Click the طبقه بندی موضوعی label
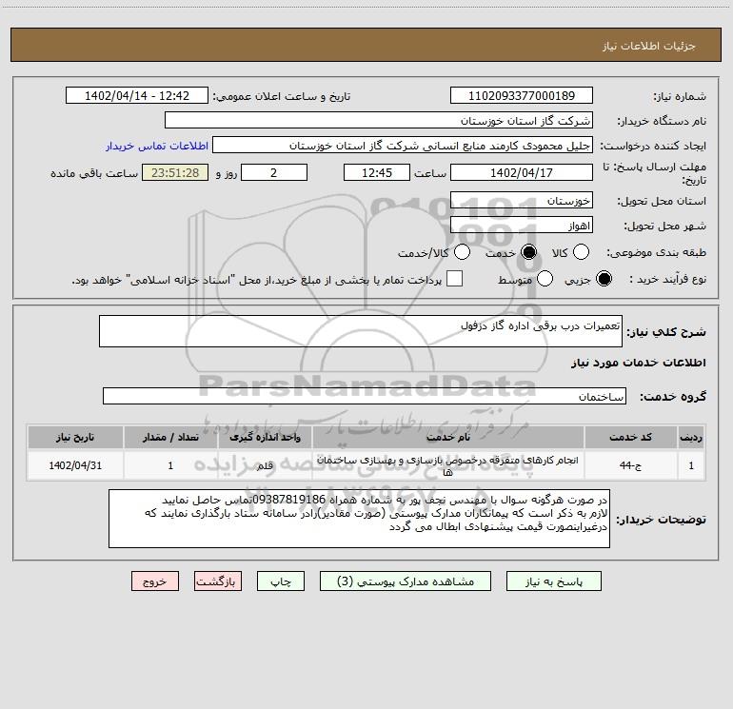 pyautogui.click(x=656, y=253)
